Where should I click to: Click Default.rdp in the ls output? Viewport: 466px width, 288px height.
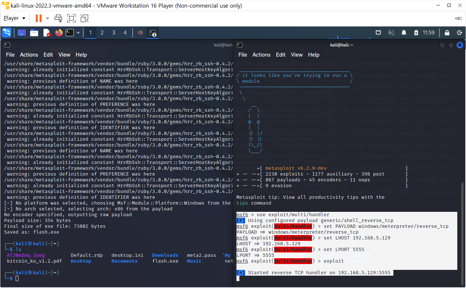pos(87,255)
